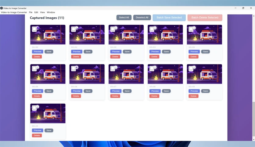255x147 pixels.
Task: Mark the 00:07 image checkbox
Action: point(113,68)
